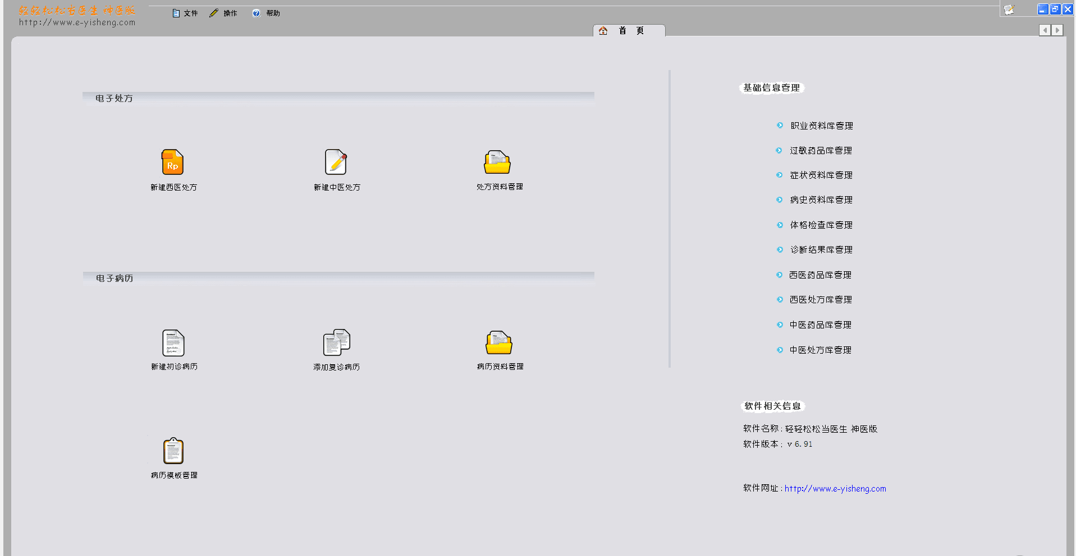The image size is (1076, 556).
Task: Open the 帮助 menu
Action: 267,13
